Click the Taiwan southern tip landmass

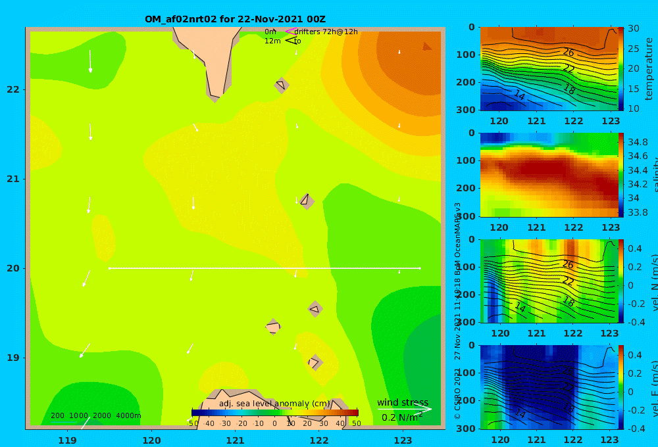(211, 59)
